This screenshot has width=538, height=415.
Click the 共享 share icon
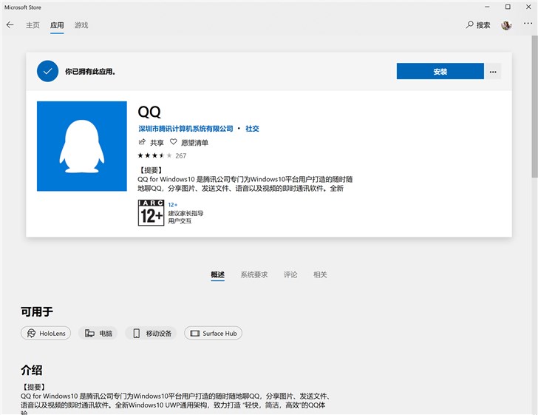pos(142,142)
